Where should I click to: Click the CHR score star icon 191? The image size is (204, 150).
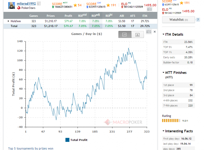[x=108, y=5]
